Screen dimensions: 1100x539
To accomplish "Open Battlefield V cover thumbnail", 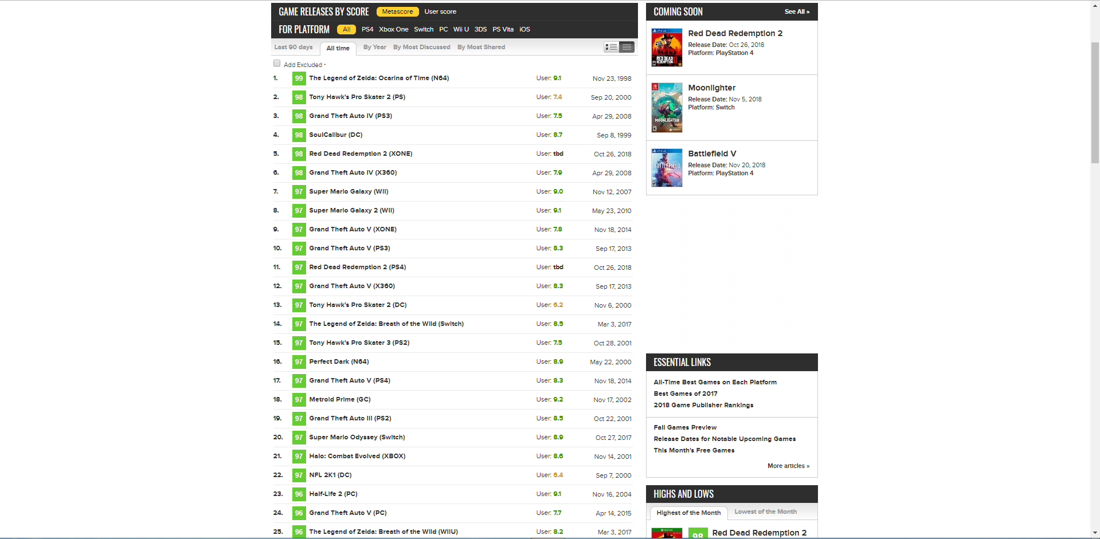I will 667,168.
